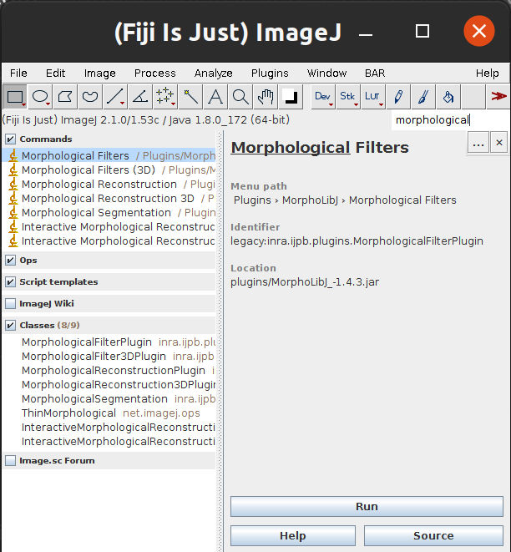Open the Edit menu
Screen dimensions: 511x552
pyautogui.click(x=56, y=73)
